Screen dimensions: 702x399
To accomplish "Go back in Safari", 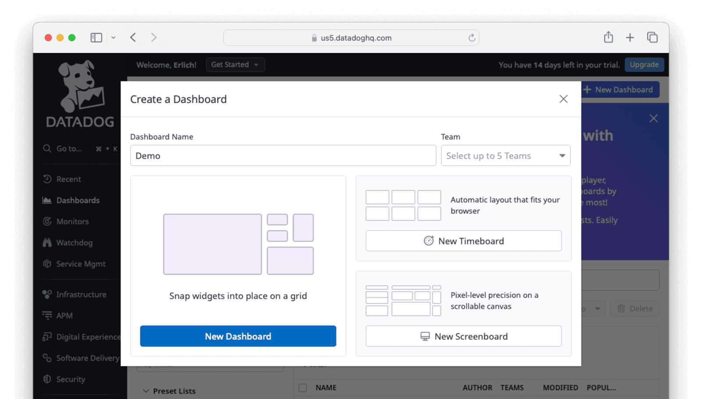I will click(x=133, y=37).
